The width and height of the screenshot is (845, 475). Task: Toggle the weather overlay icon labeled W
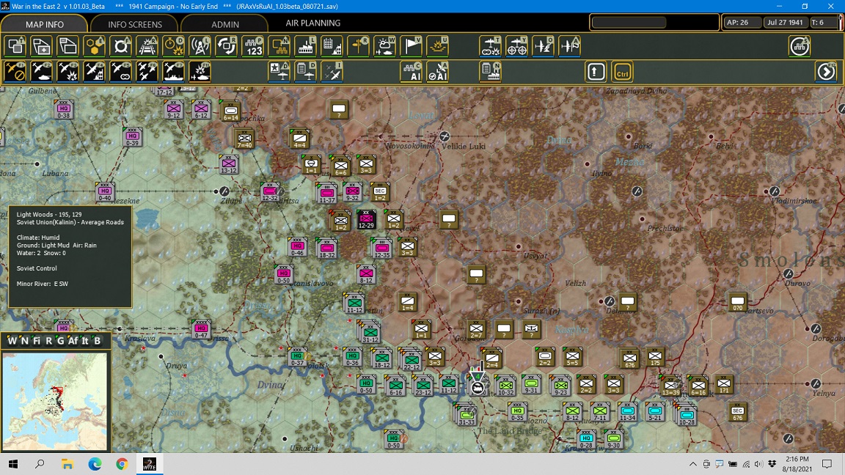[385, 46]
